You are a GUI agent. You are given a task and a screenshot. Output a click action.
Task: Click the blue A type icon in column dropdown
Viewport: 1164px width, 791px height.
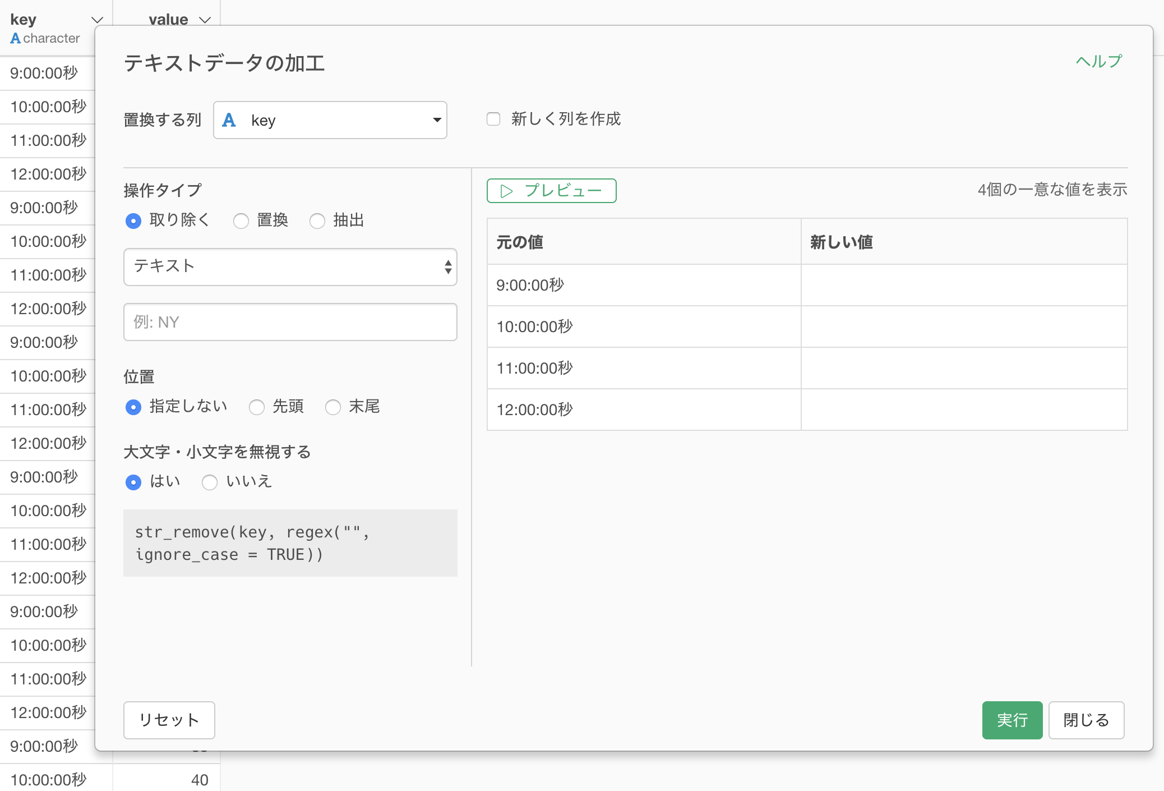[x=229, y=120]
